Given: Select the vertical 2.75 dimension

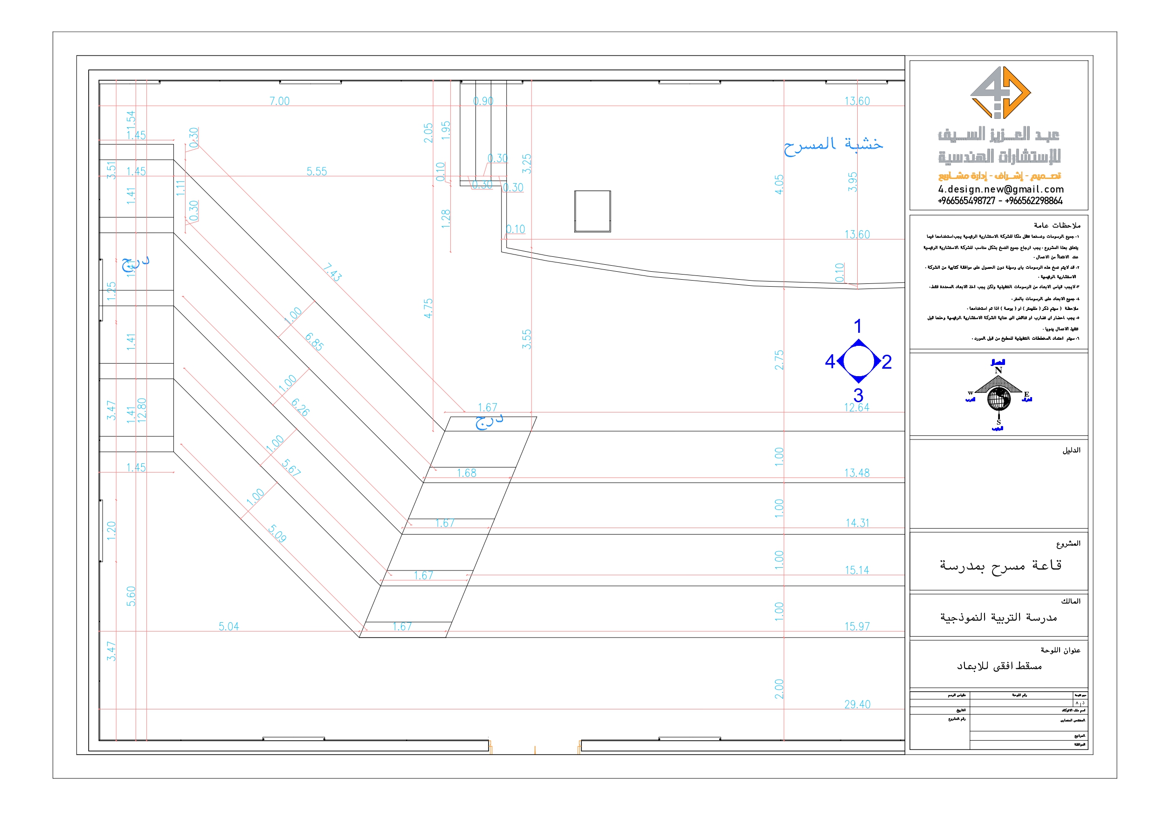Looking at the screenshot, I should pos(779,360).
